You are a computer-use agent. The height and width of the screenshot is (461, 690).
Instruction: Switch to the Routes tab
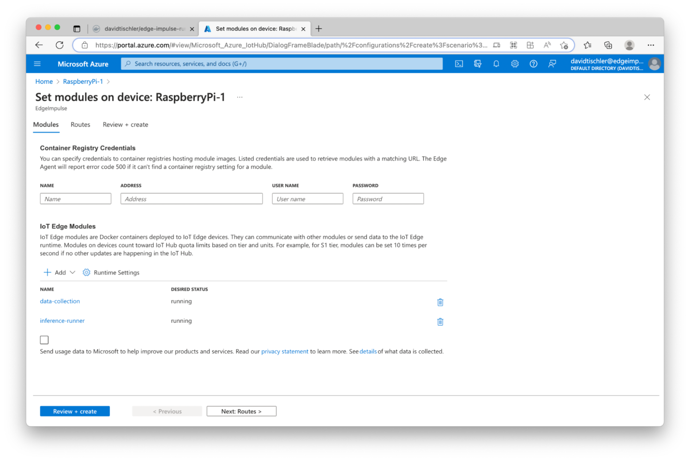pyautogui.click(x=80, y=125)
